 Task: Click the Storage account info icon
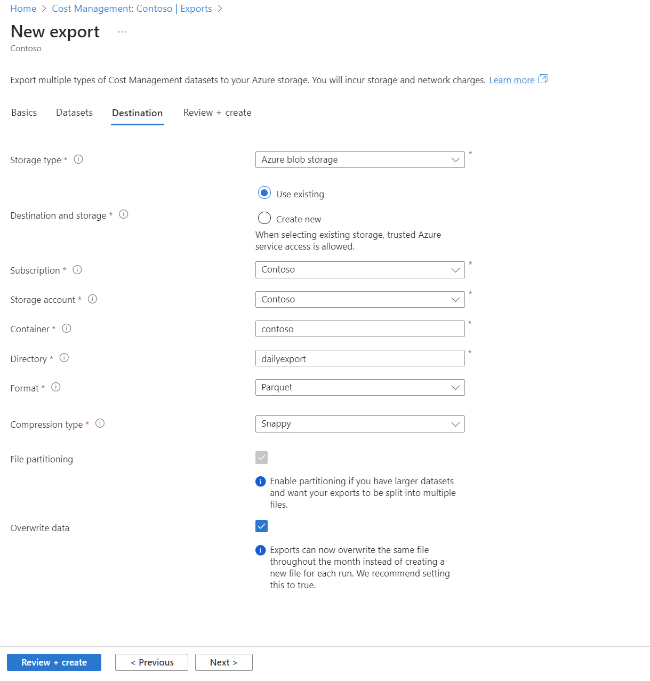tap(92, 299)
